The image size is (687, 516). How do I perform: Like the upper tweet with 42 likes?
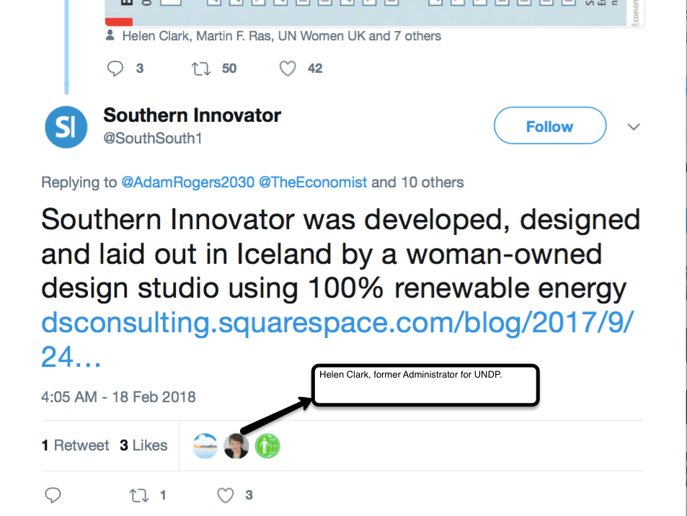pyautogui.click(x=288, y=68)
